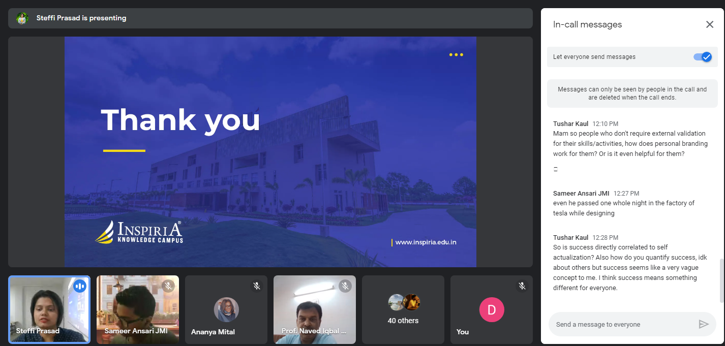Select Ananya Mital's participant tile
The image size is (725, 346).
226,309
